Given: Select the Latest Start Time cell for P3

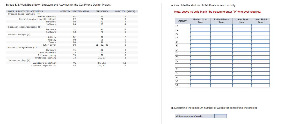Looking at the screenshot, I should click(242, 34).
